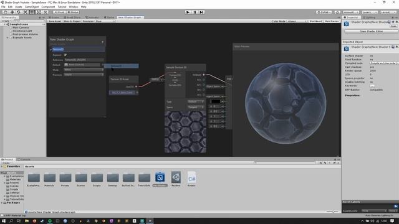
Task: Open the Collab dropdown
Action: (324, 12)
